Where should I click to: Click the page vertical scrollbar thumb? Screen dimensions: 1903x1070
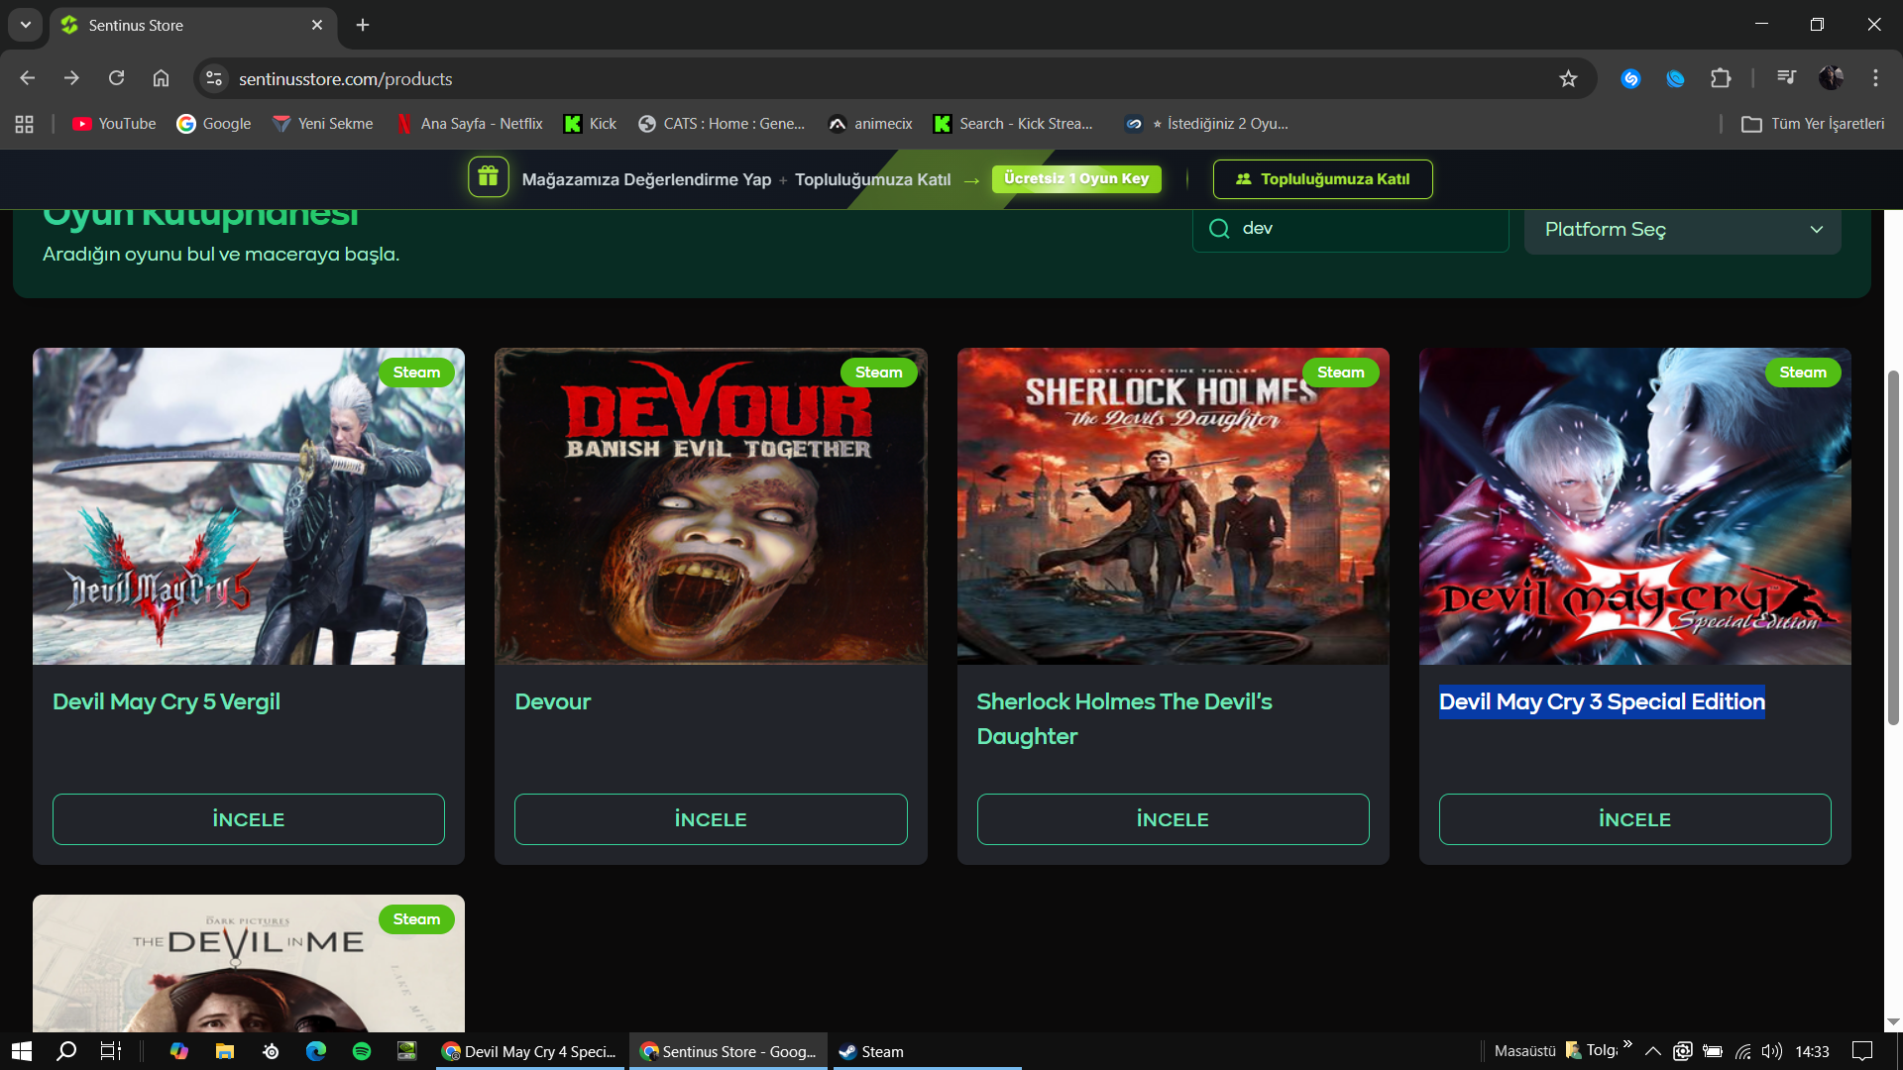(1893, 547)
